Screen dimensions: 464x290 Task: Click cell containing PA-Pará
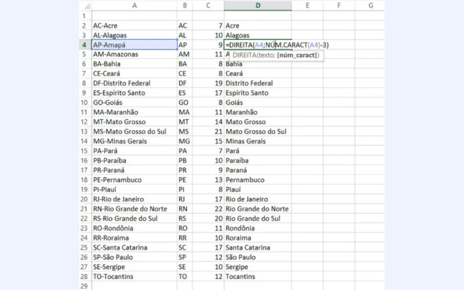click(134, 151)
